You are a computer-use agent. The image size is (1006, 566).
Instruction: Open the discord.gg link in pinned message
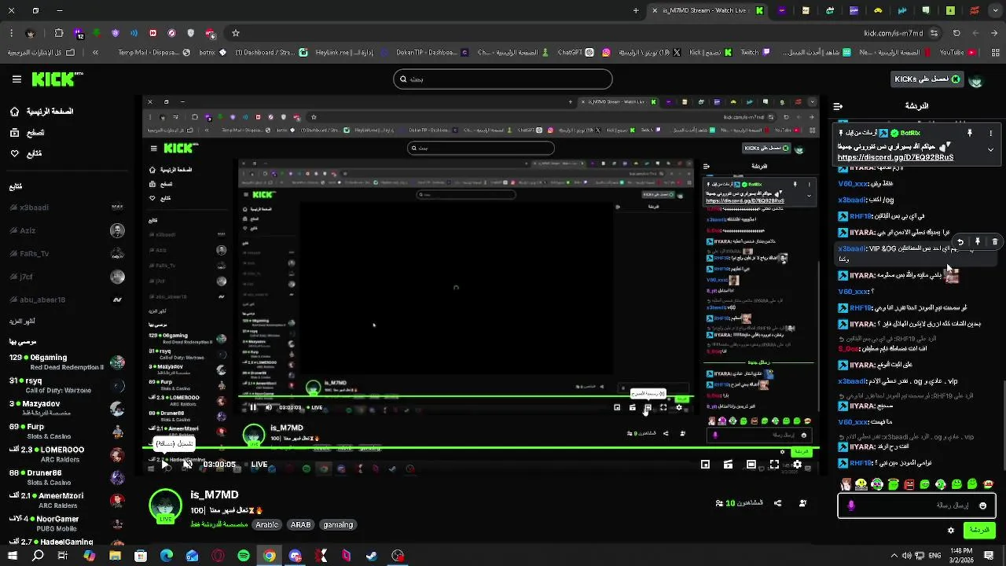895,157
